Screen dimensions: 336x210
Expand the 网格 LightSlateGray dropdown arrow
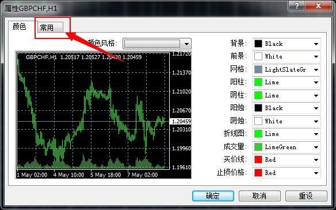coord(316,70)
